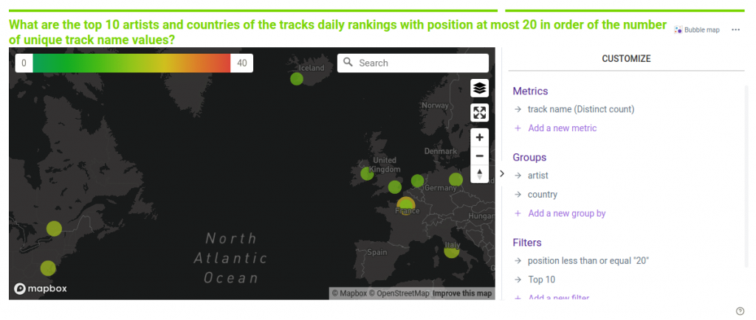756x320 pixels.
Task: Select the country group
Action: (542, 195)
